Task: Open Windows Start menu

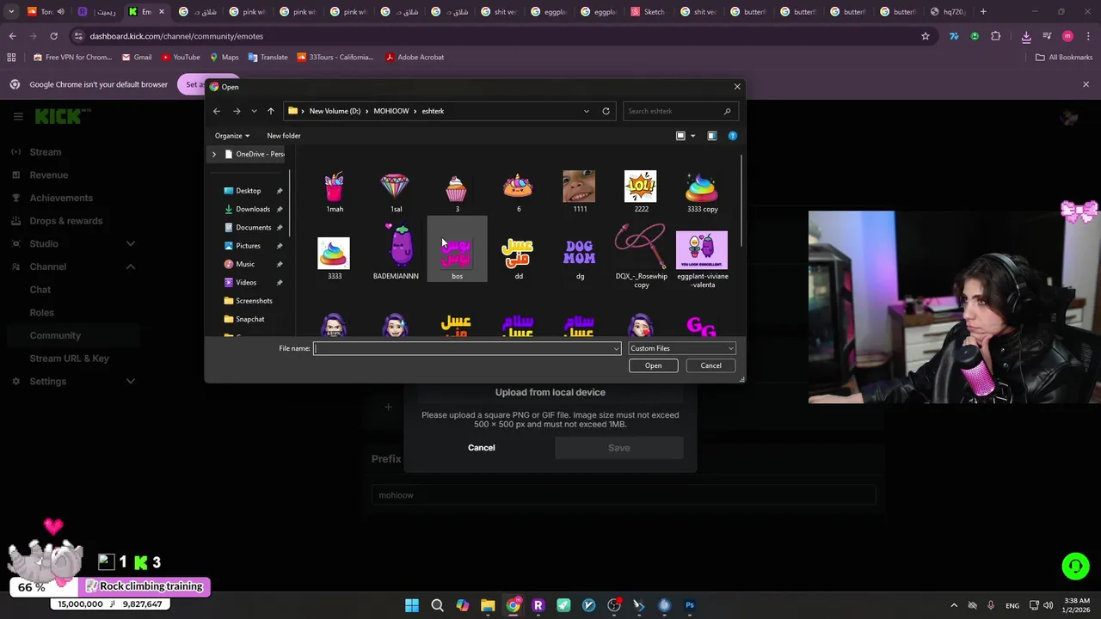Action: [412, 605]
